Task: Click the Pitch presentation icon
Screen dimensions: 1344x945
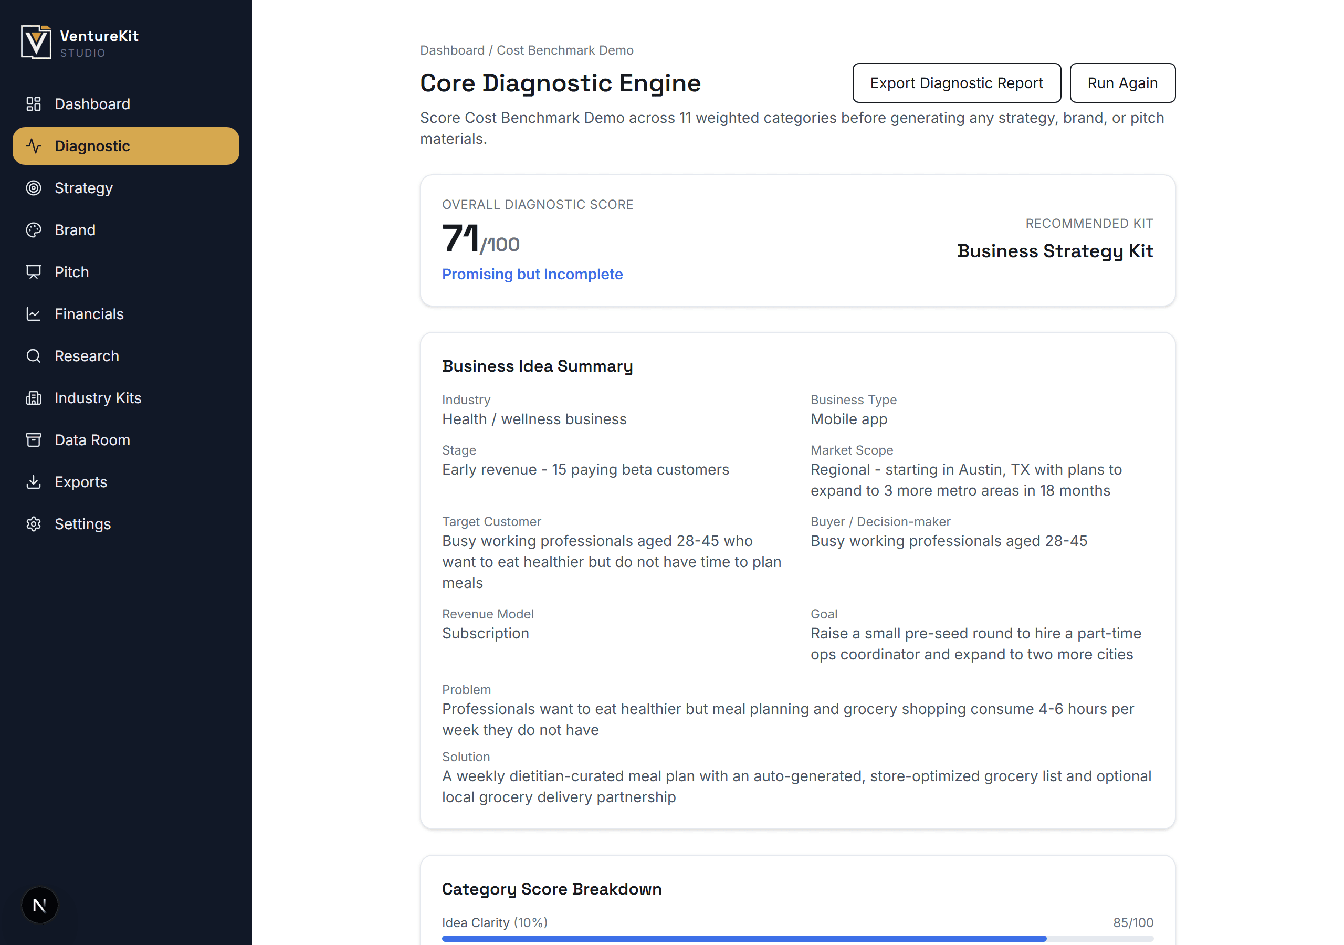Action: point(34,272)
